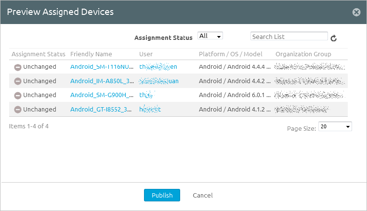Screen dimensions: 367x211
Task: Click Unchanged status icon for Android_IM-A850L
Action: coord(17,81)
